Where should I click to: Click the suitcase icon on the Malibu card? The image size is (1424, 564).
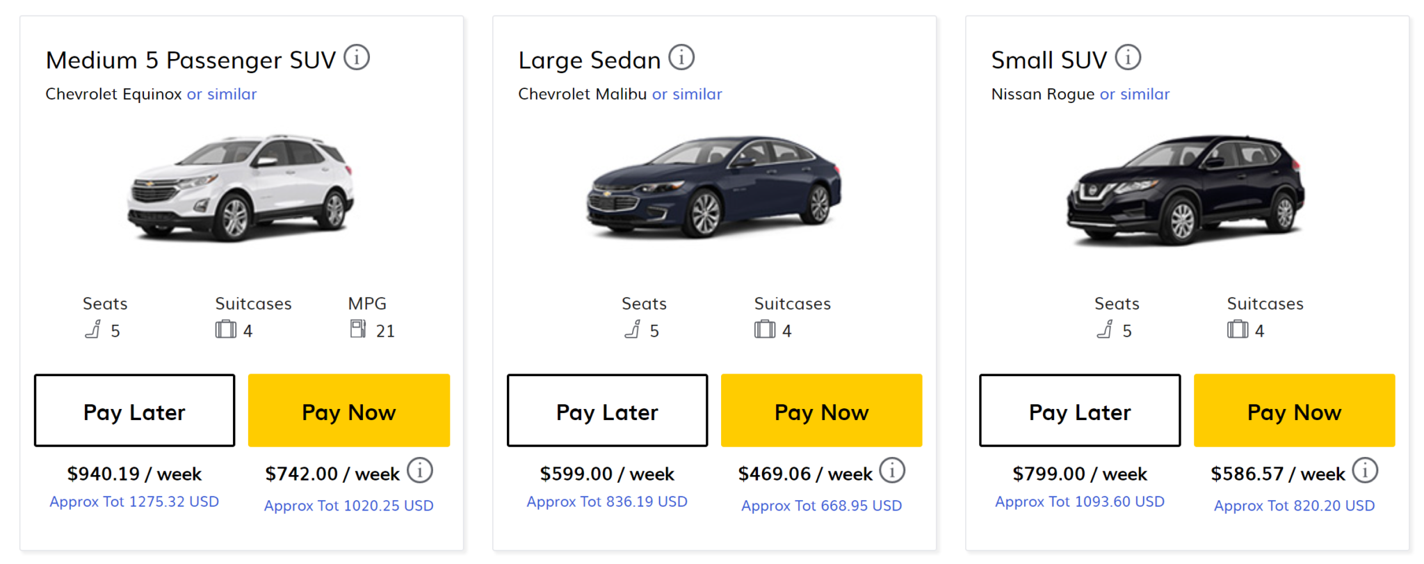click(766, 329)
